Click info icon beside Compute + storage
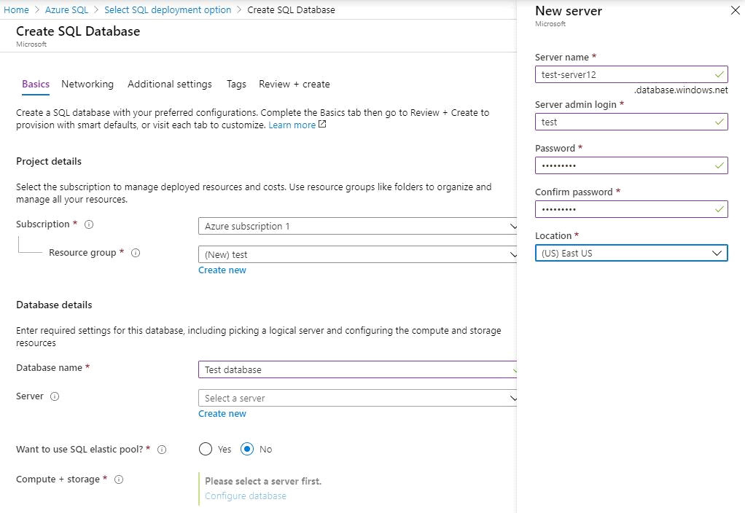The height and width of the screenshot is (513, 745). tap(119, 479)
